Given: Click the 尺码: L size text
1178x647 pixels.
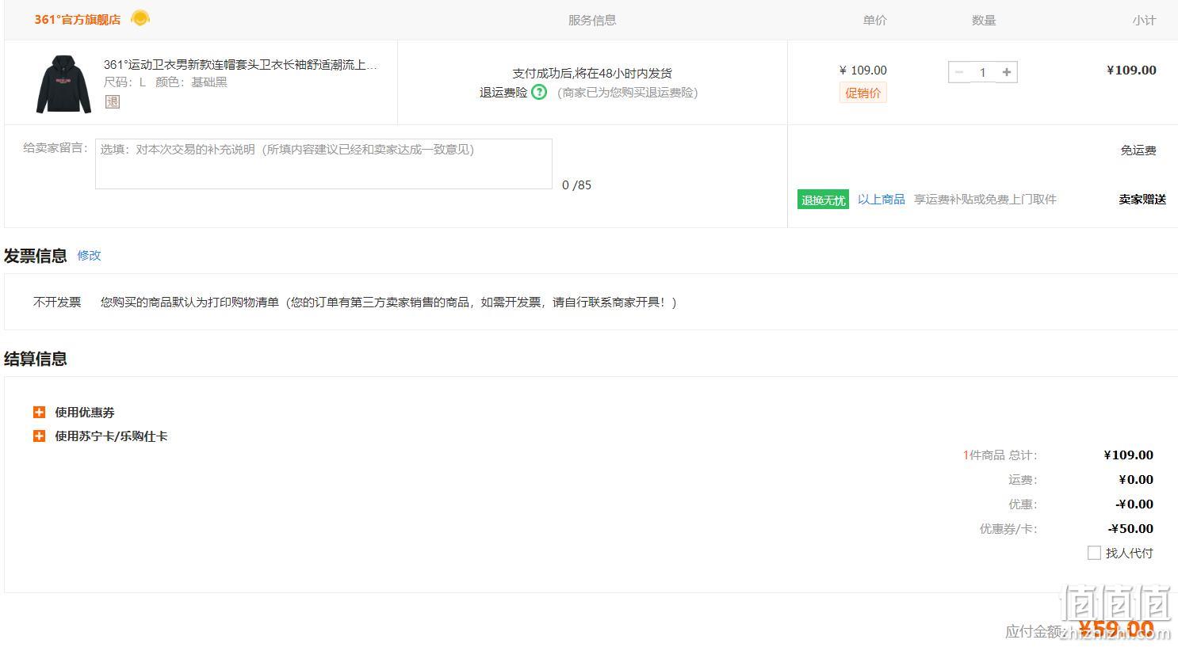Looking at the screenshot, I should [x=124, y=82].
